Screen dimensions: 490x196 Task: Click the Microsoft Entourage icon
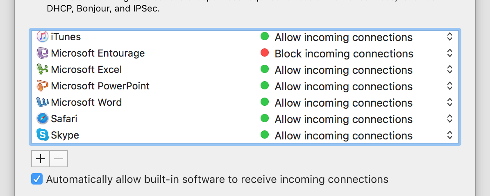coord(43,53)
